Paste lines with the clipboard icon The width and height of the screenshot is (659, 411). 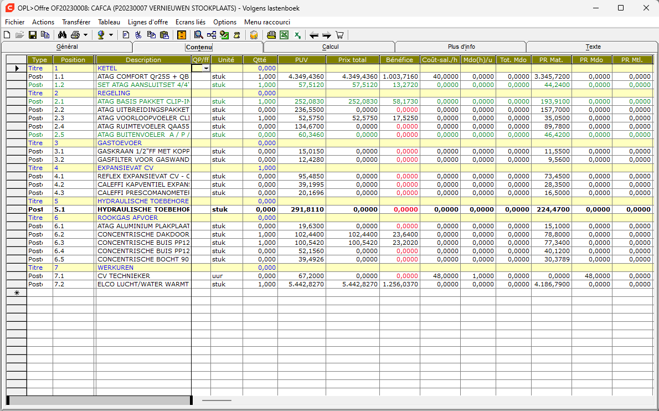point(164,35)
